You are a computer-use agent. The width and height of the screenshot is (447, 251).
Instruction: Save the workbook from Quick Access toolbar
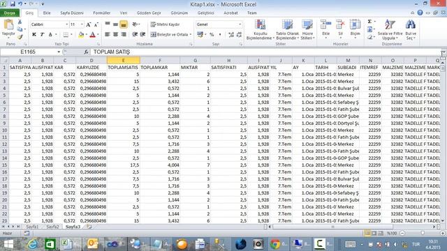click(13, 4)
